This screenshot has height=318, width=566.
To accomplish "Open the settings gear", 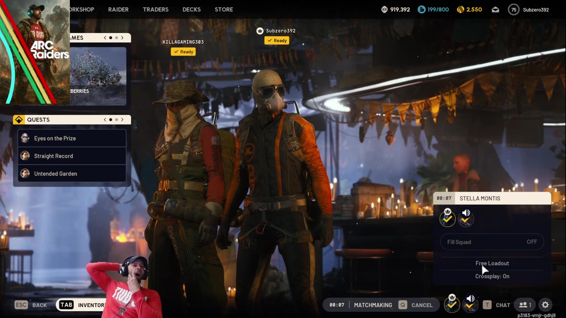I will [545, 305].
